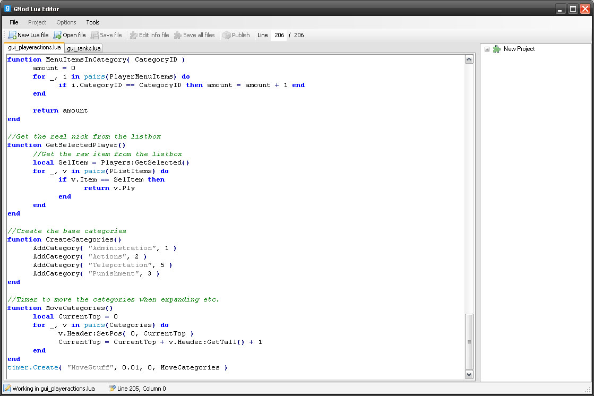Click the vertical scrollbar thumb

(469, 342)
